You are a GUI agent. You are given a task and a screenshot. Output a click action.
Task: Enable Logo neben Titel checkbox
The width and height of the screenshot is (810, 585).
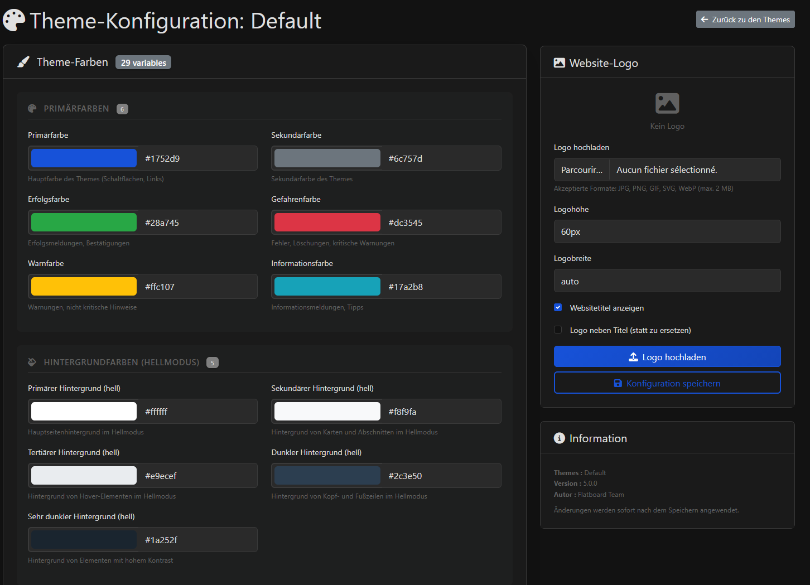tap(558, 330)
